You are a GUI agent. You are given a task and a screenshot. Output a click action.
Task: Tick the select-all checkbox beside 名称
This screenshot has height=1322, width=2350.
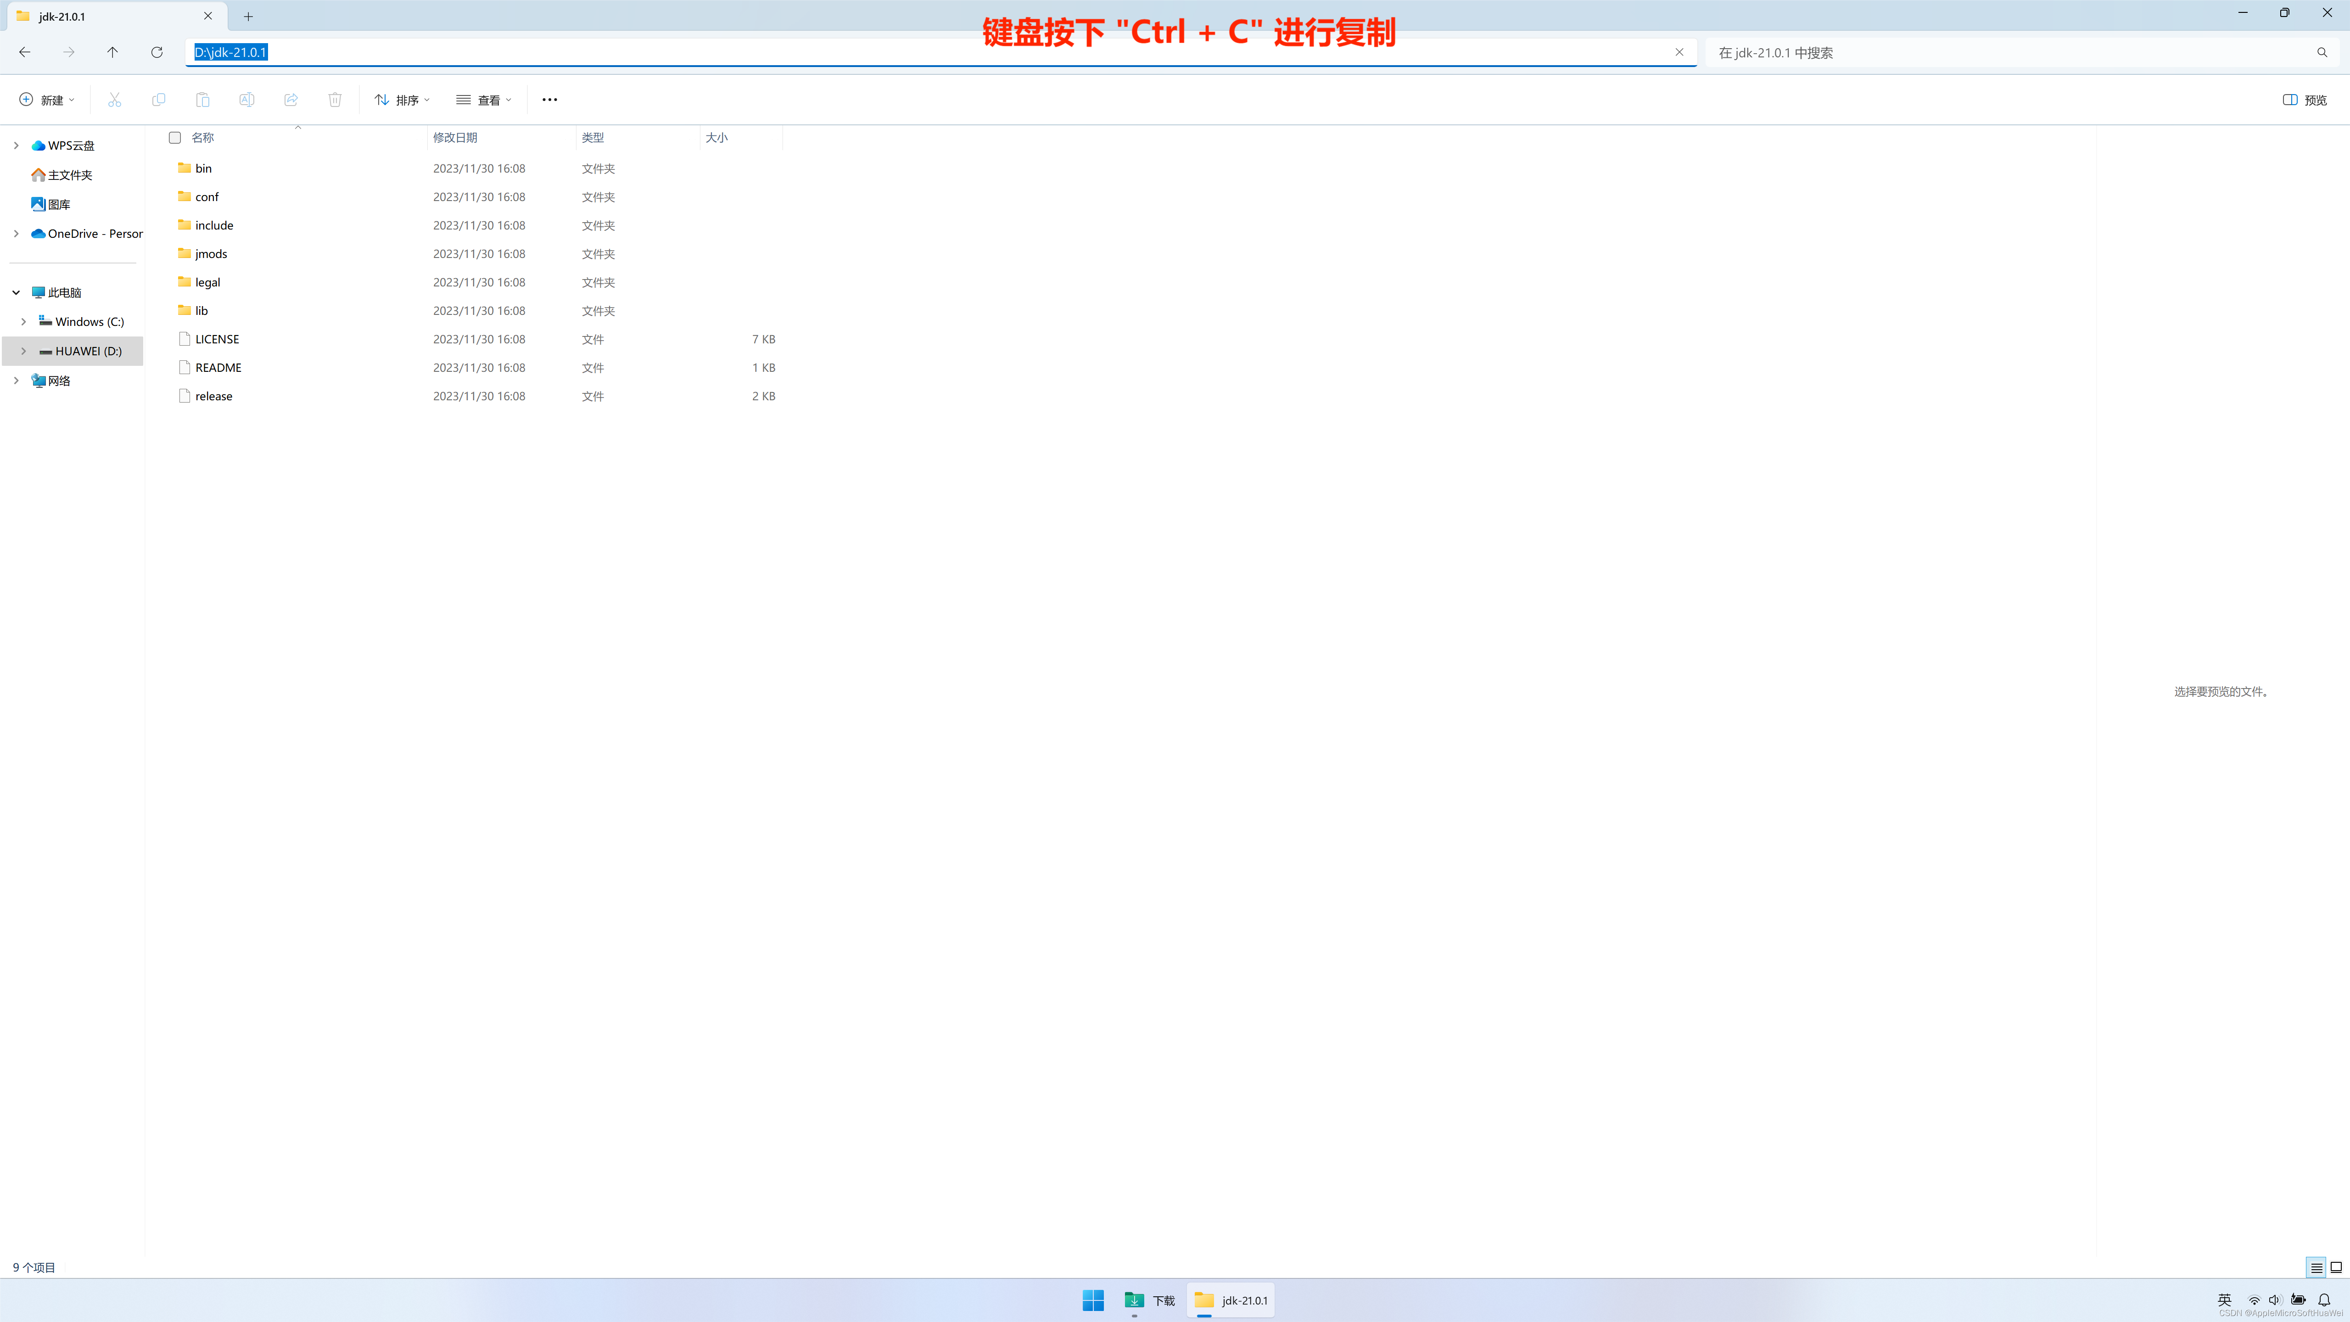175,138
